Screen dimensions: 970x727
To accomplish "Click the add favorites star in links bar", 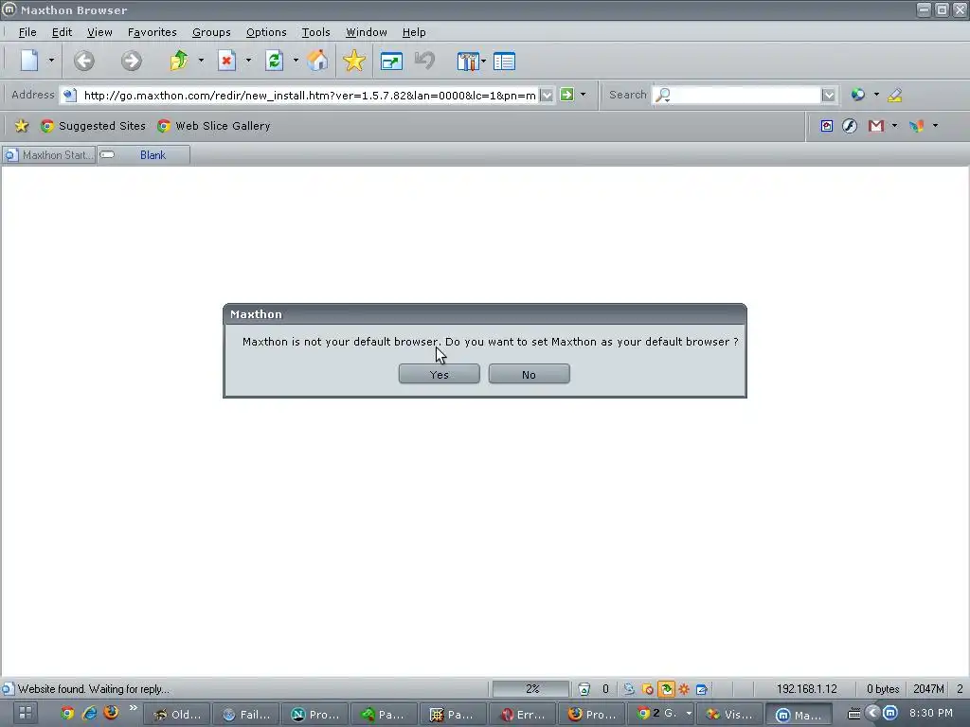I will click(x=22, y=126).
